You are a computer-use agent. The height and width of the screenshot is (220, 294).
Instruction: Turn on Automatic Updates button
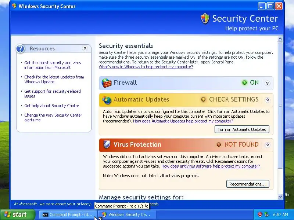click(242, 129)
